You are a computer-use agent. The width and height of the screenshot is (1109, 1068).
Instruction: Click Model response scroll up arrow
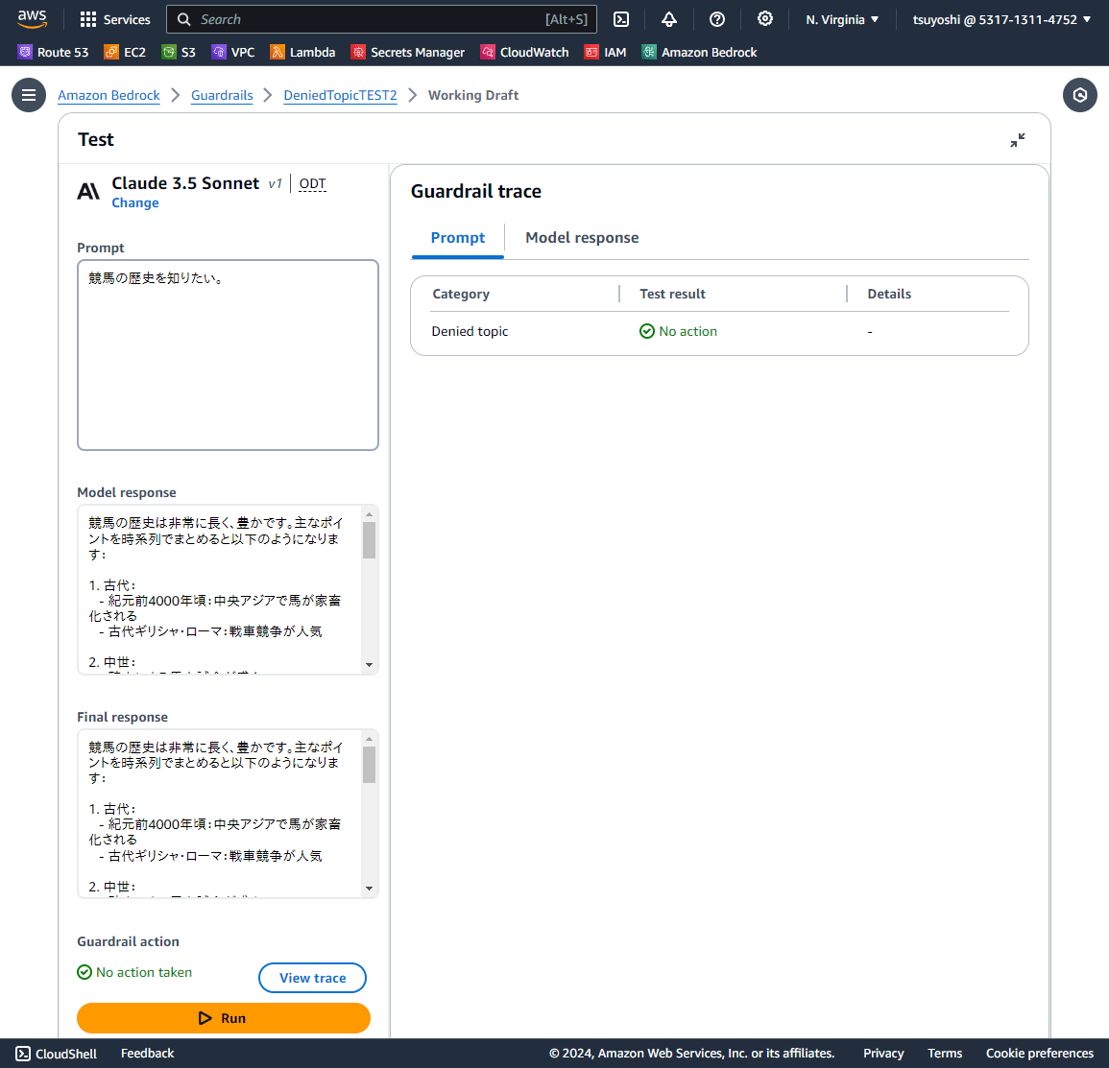(x=370, y=514)
